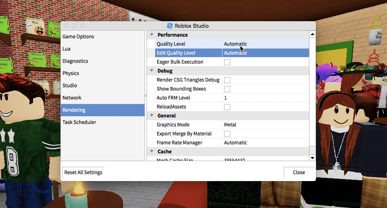
Task: Click the Cache section header text
Action: pyautogui.click(x=165, y=151)
